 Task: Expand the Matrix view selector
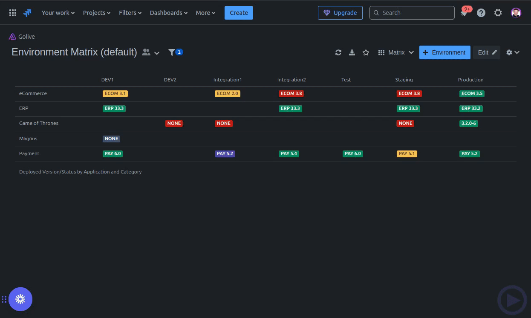(x=396, y=52)
